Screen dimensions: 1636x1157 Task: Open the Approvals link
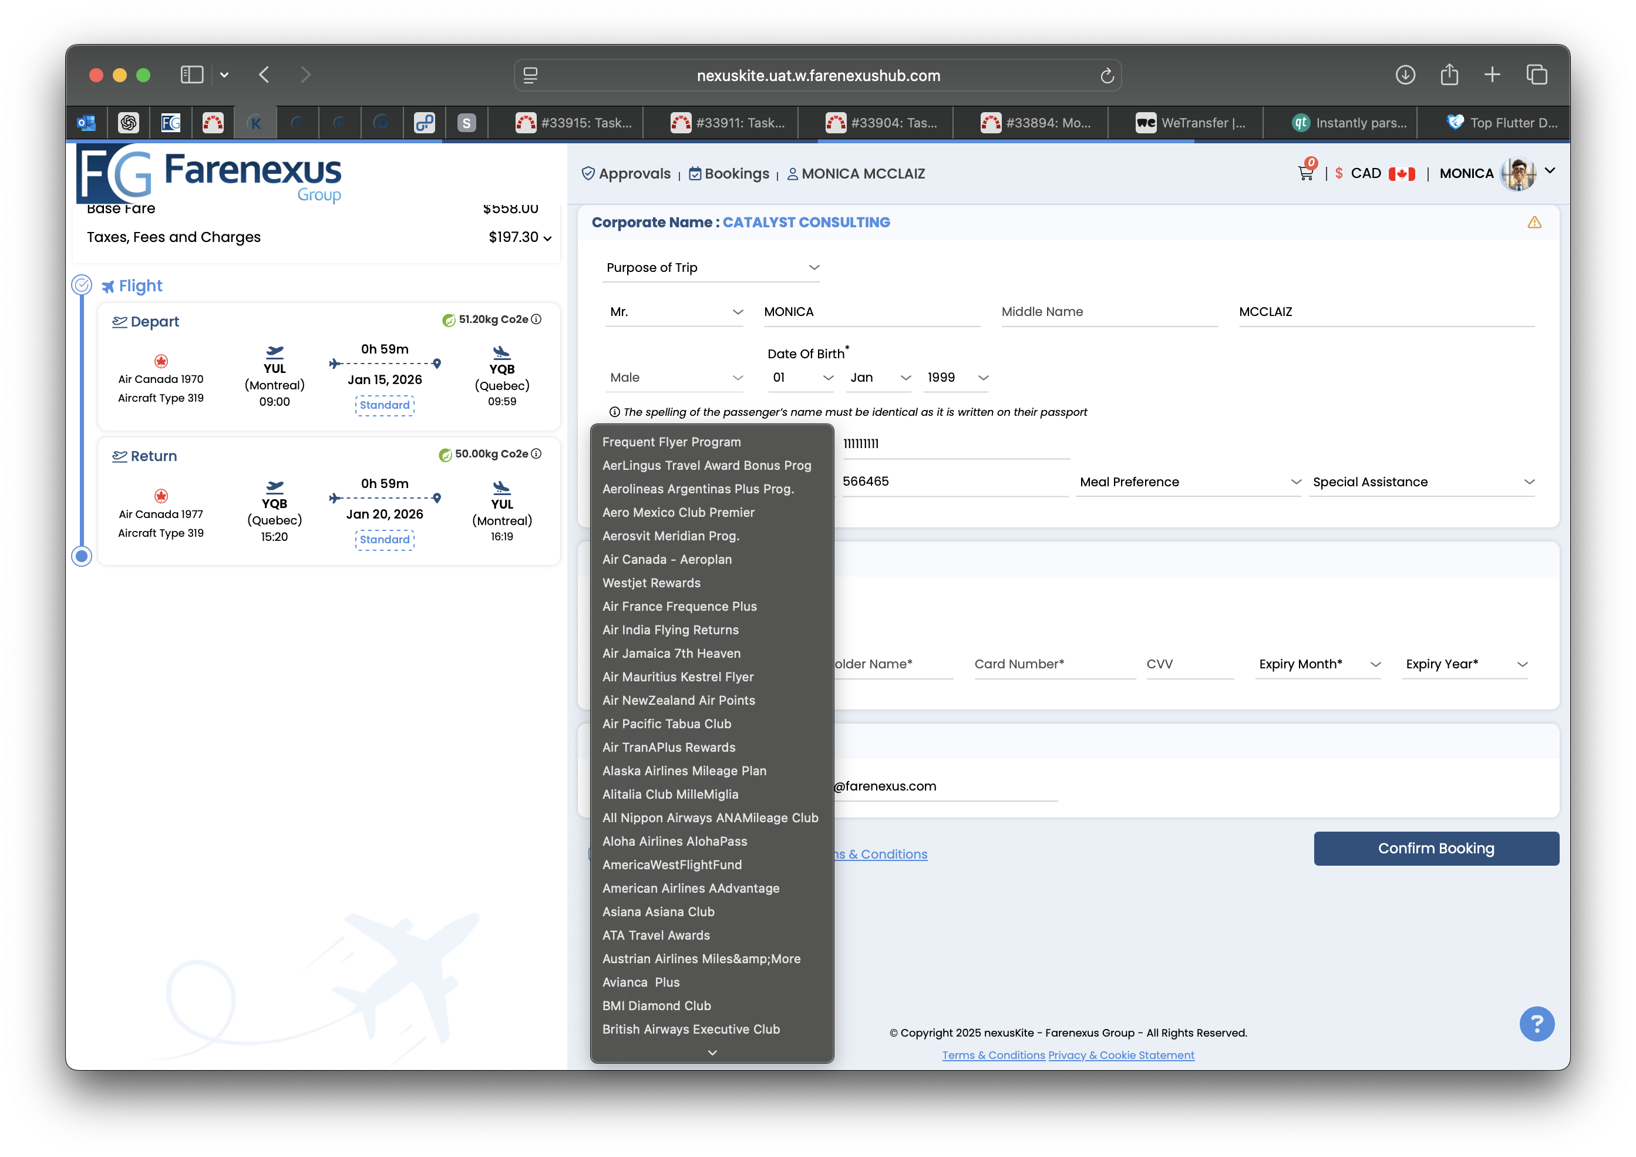[x=627, y=174]
